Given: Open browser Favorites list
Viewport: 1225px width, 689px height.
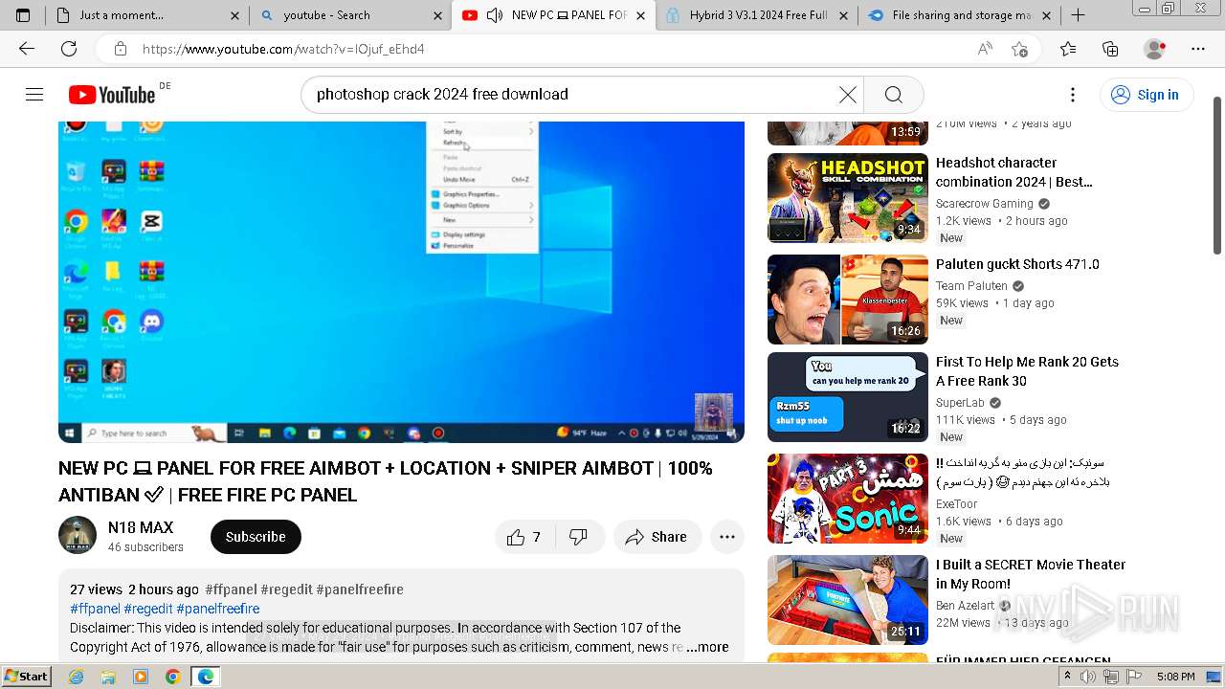Looking at the screenshot, I should pyautogui.click(x=1068, y=49).
